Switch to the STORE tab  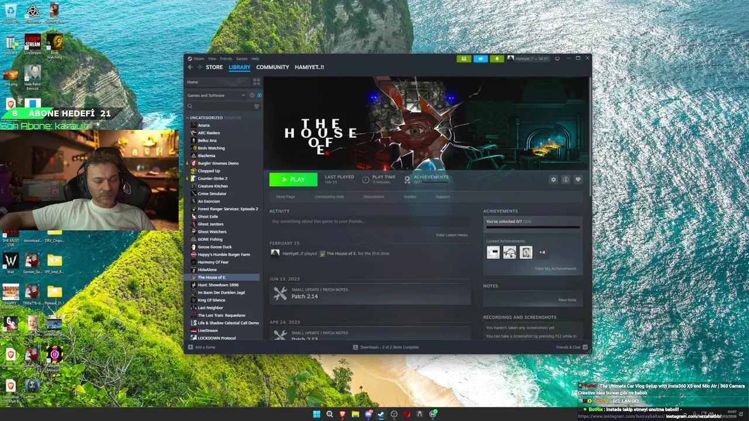[x=214, y=67]
